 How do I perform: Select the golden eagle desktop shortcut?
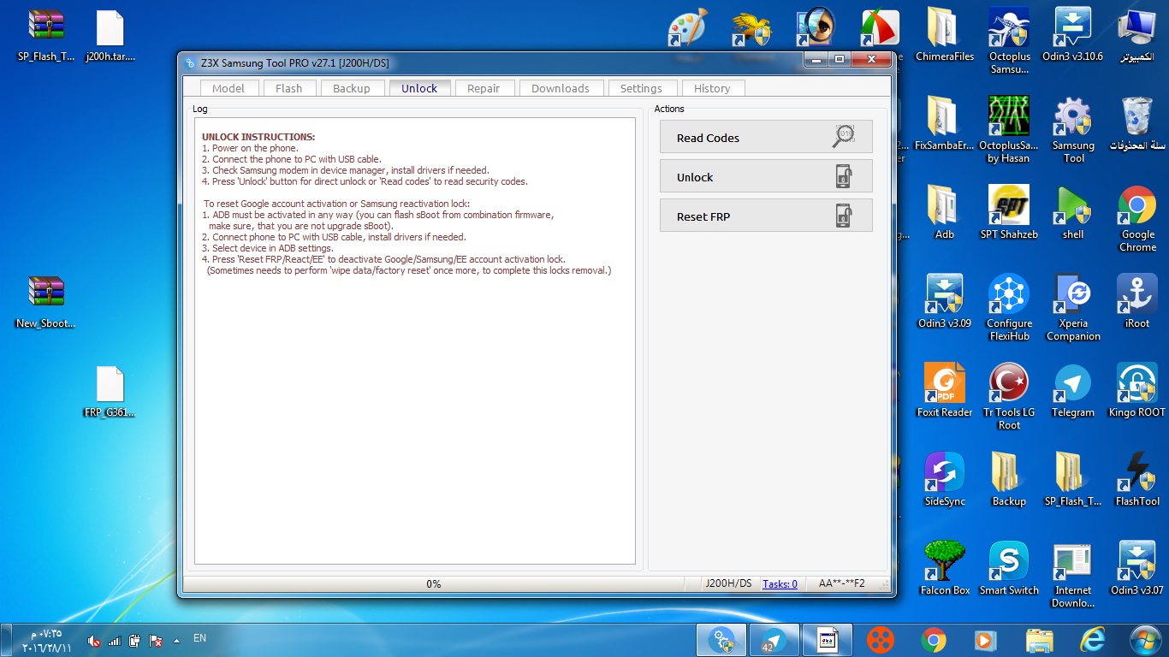point(751,28)
